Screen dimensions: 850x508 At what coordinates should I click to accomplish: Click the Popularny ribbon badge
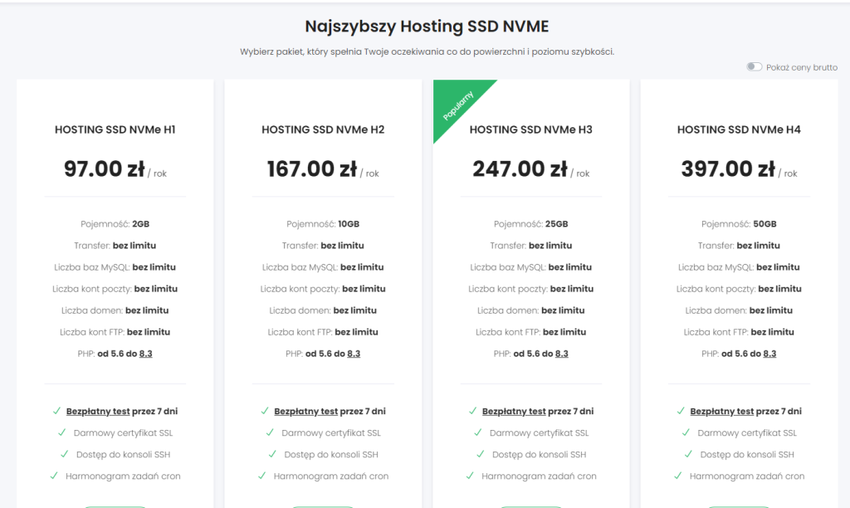tap(457, 105)
